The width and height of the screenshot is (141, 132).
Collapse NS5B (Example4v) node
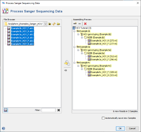click(x=82, y=69)
